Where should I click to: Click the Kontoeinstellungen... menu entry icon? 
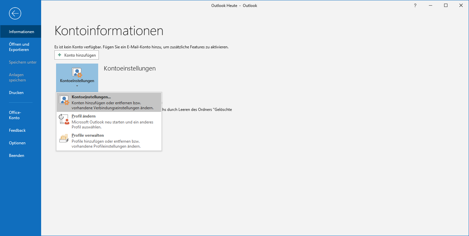click(64, 100)
